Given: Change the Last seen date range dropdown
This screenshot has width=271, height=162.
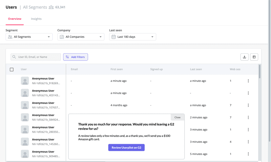Looking at the screenshot, I should pyautogui.click(x=132, y=37).
